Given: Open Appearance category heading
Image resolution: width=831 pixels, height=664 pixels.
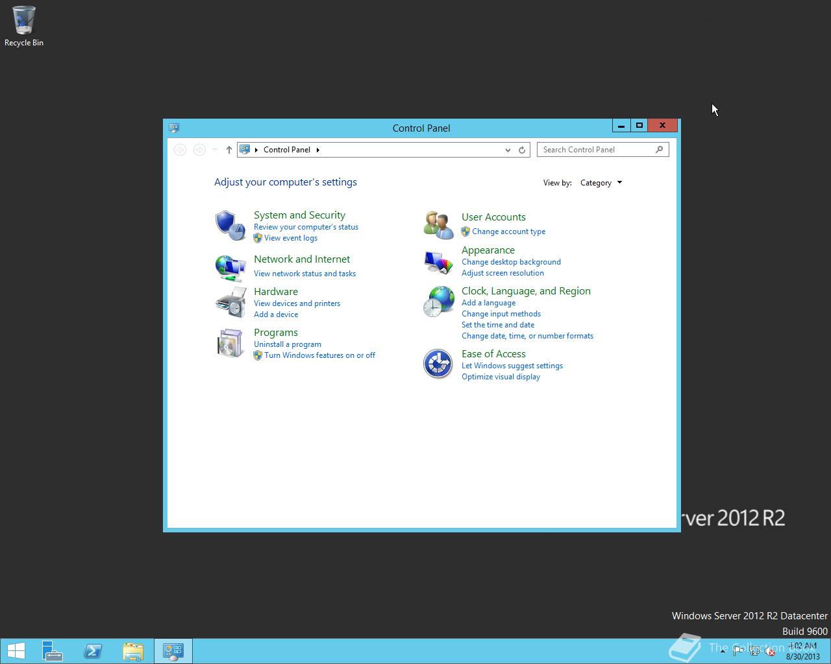Looking at the screenshot, I should (488, 250).
